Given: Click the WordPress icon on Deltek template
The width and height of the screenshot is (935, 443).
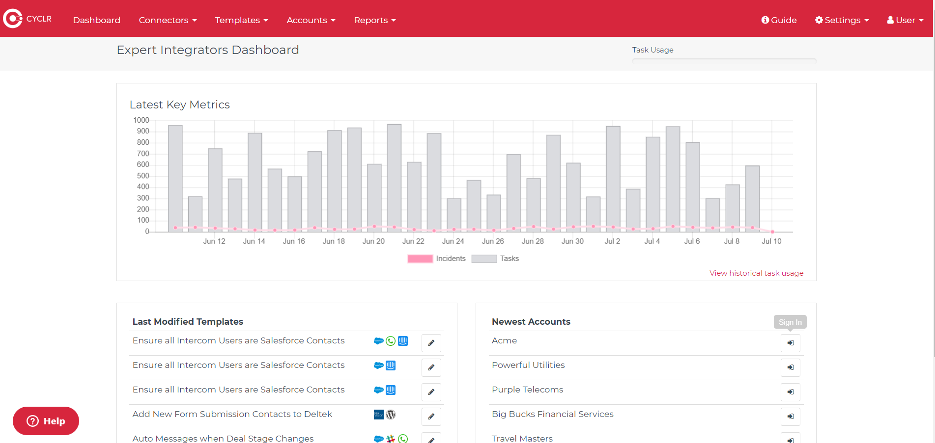Looking at the screenshot, I should [391, 415].
